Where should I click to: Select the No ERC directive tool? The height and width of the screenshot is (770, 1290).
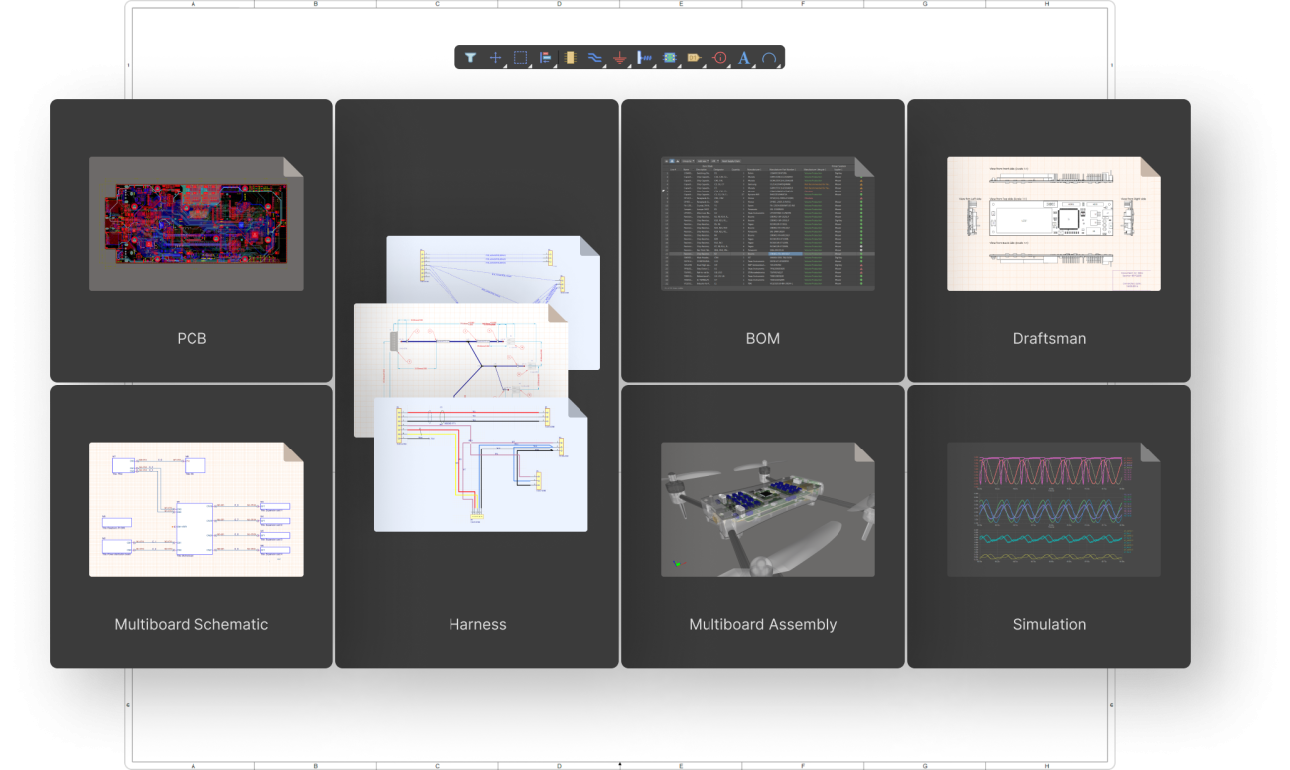pyautogui.click(x=717, y=58)
